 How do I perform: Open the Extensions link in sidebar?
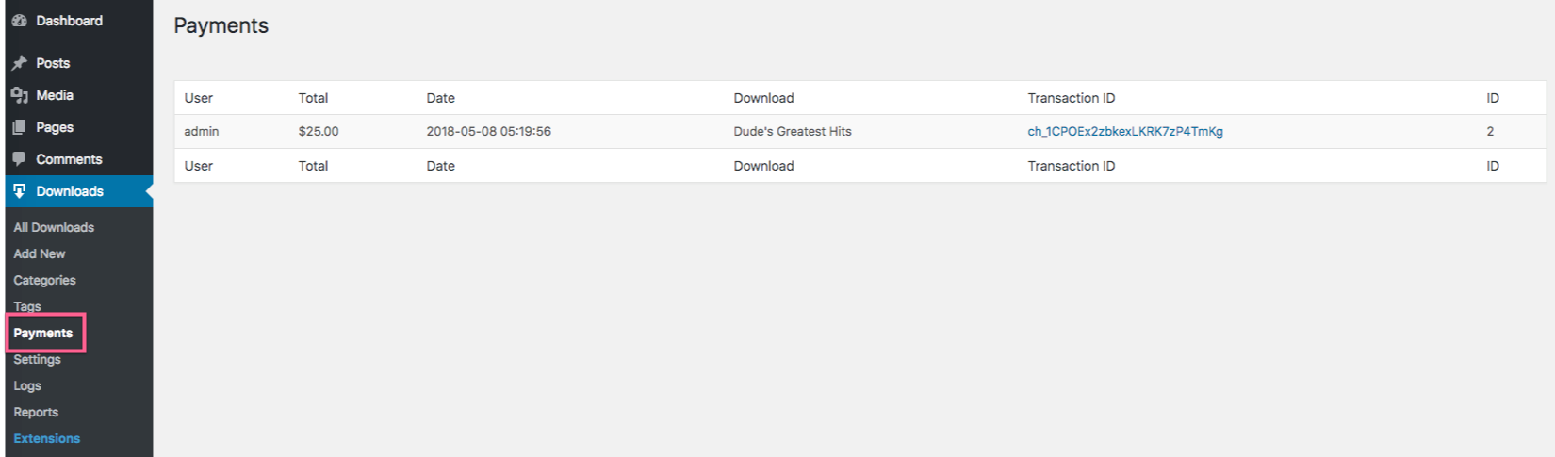pos(47,438)
